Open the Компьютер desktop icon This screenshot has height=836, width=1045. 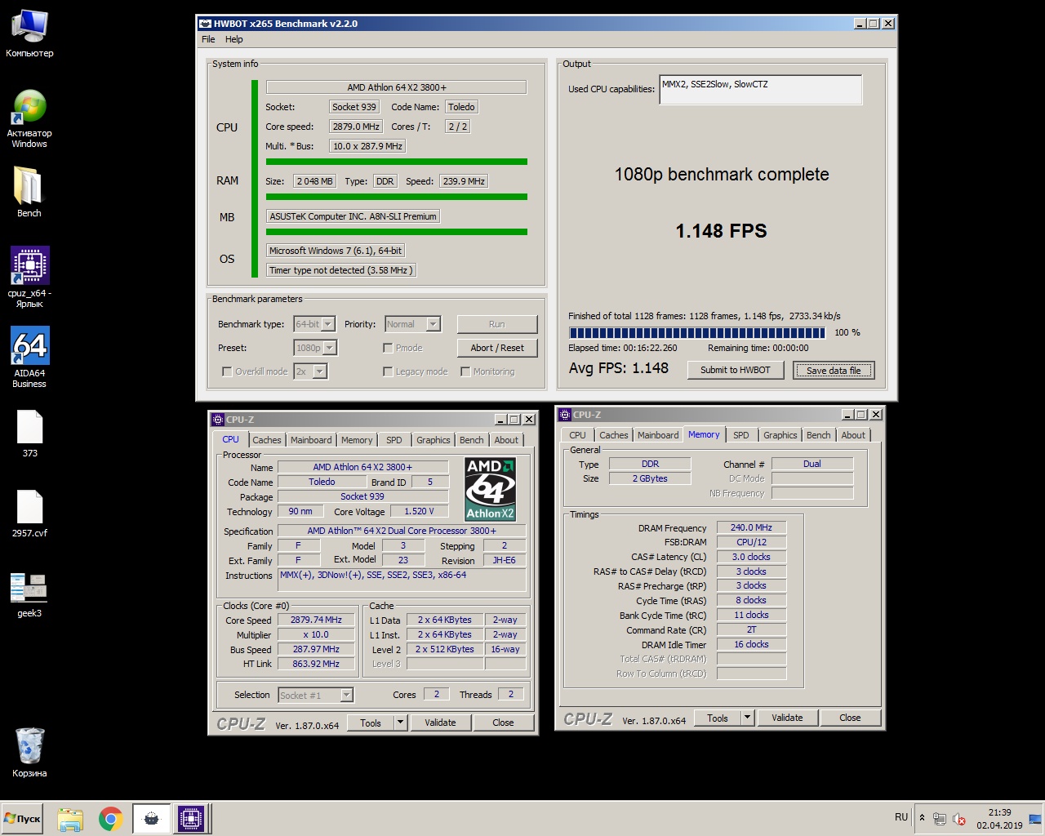29,34
